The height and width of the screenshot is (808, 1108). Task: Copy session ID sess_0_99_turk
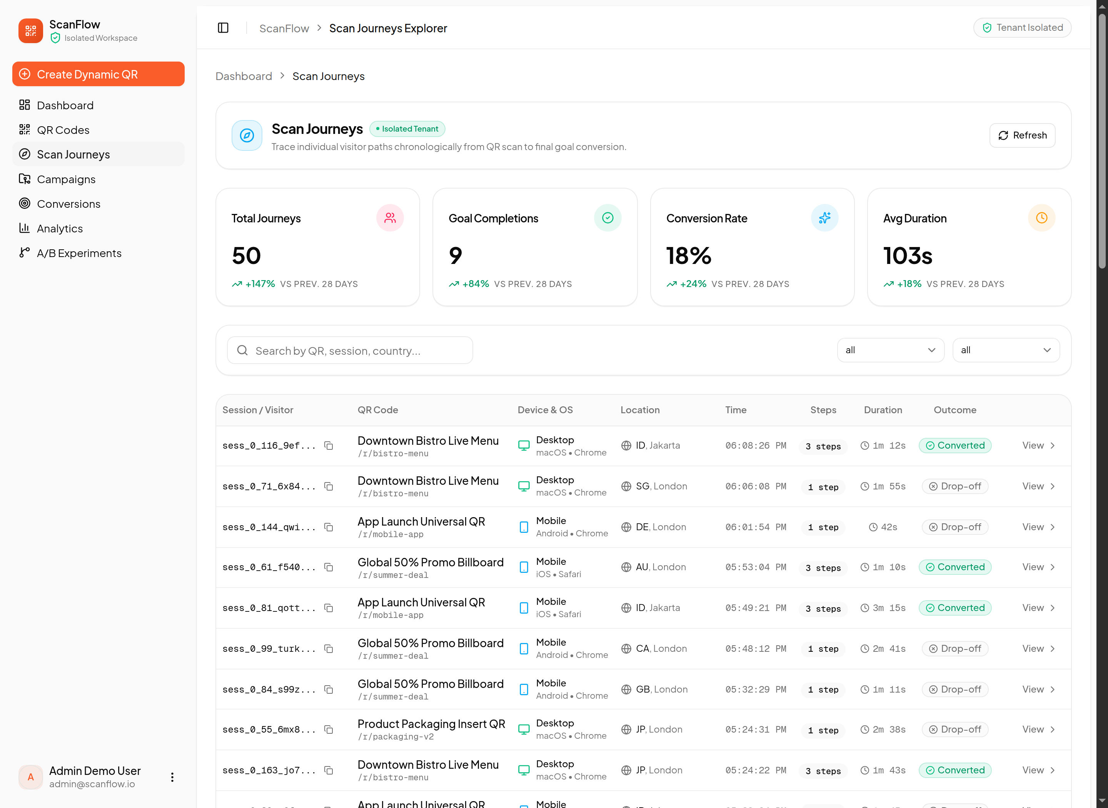coord(329,649)
